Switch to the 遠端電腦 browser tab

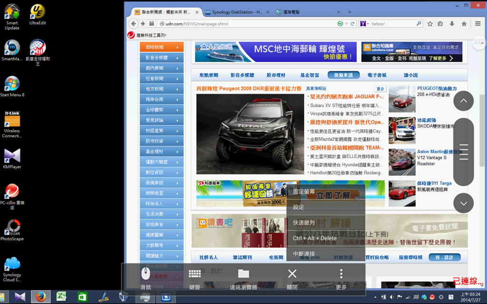pyautogui.click(x=308, y=12)
